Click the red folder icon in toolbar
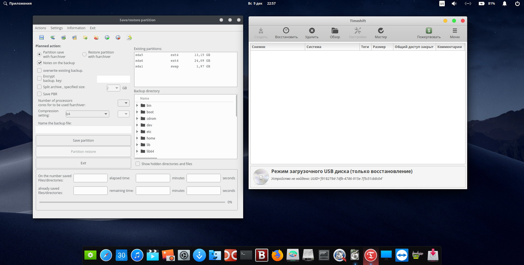This screenshot has width=524, height=265. [x=96, y=37]
